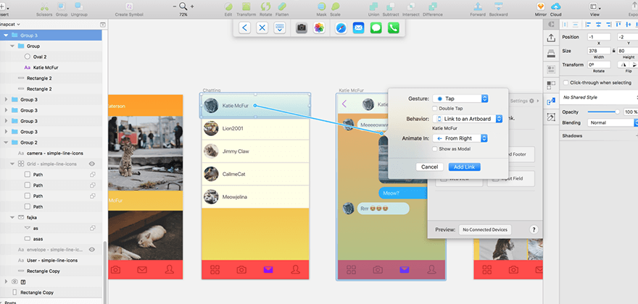Click the Safari compass icon
Viewport: 638px width, 304px height.
point(341,28)
